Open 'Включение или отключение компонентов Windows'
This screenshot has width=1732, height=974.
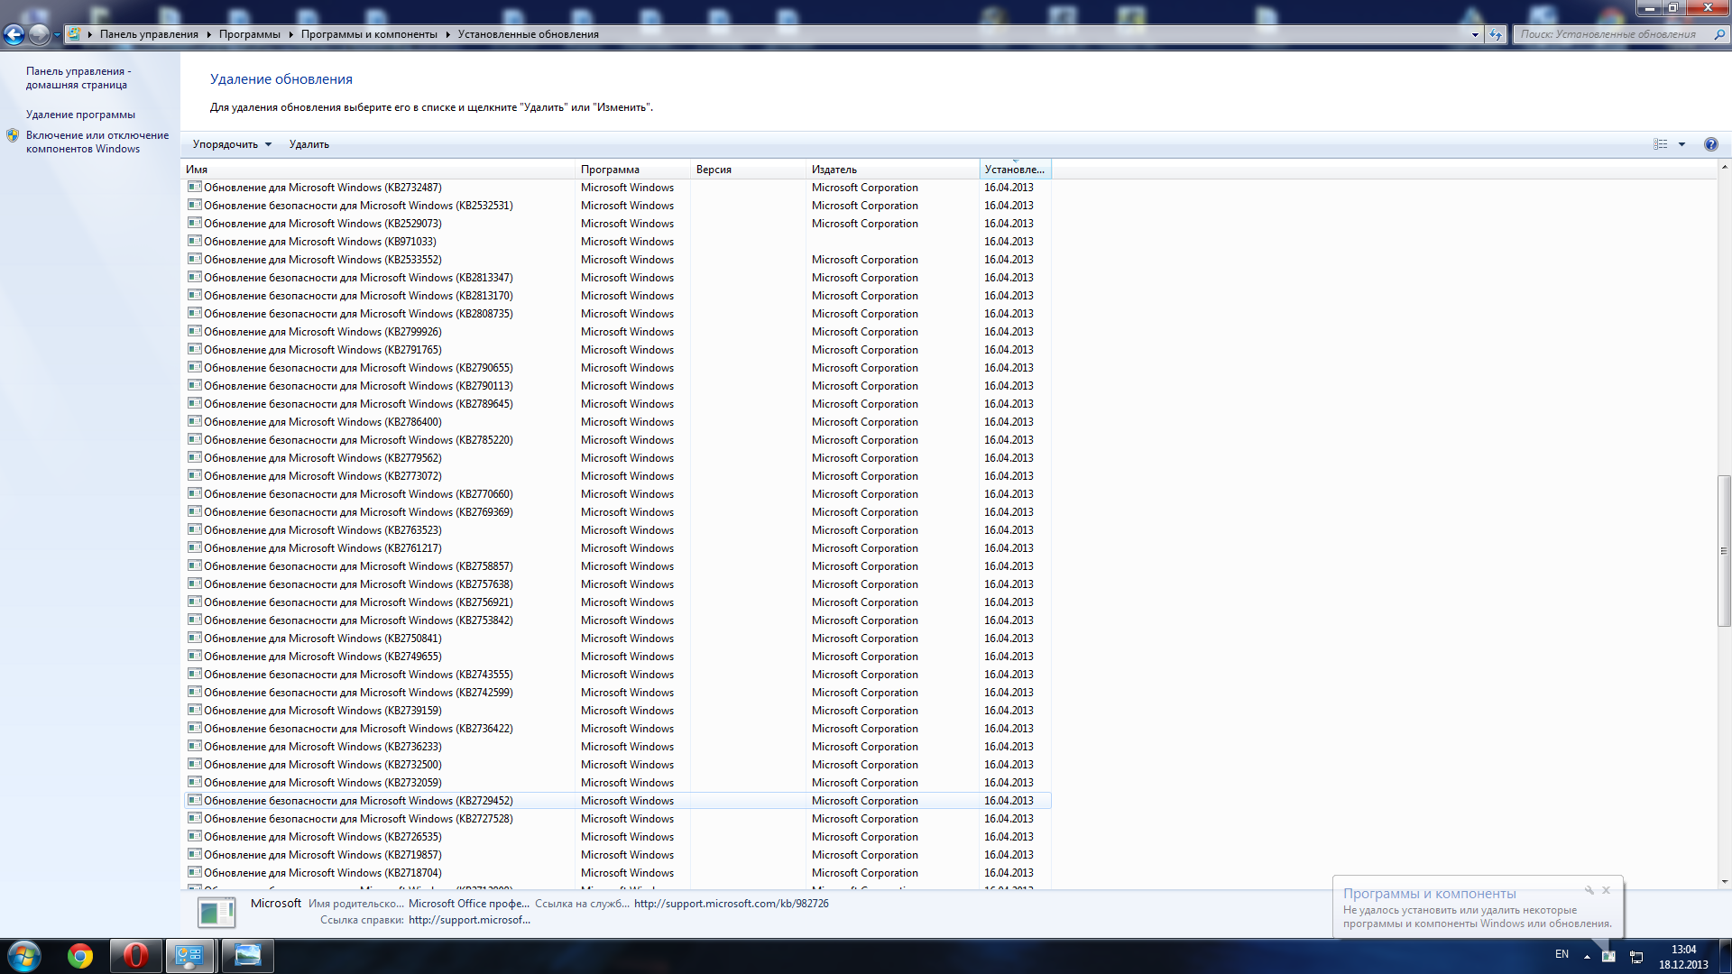[x=97, y=142]
